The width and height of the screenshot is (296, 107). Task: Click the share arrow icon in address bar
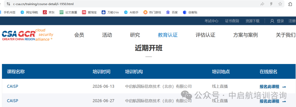point(262,4)
